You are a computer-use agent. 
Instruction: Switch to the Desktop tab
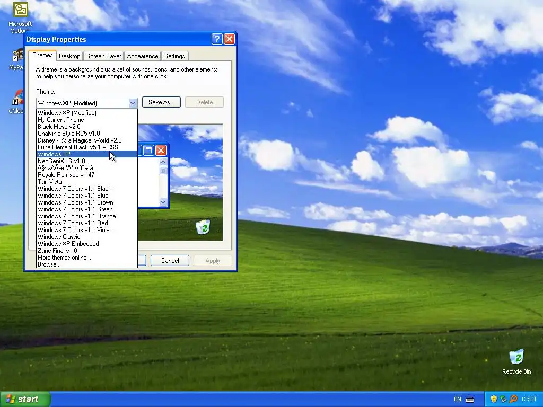(69, 56)
